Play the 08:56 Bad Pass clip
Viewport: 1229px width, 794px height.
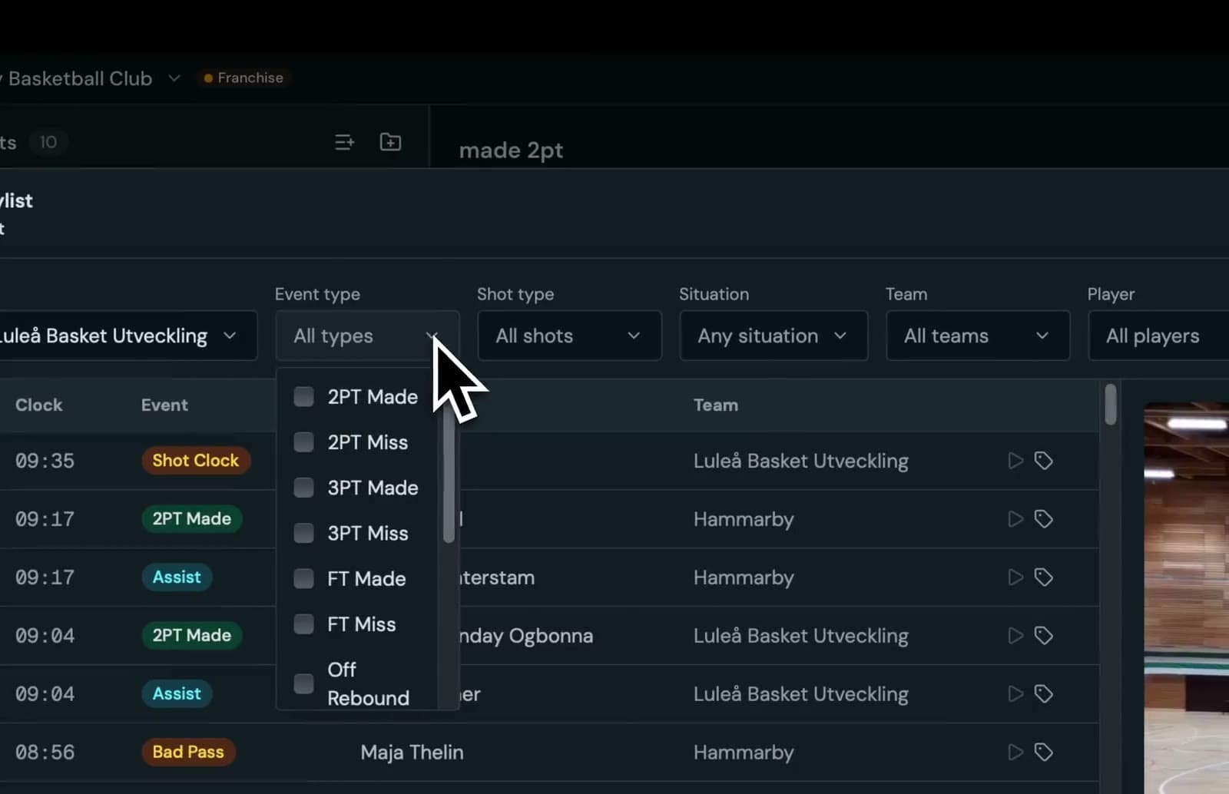click(x=1015, y=753)
